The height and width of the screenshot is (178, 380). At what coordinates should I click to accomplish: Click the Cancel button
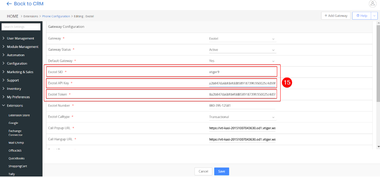(x=203, y=171)
